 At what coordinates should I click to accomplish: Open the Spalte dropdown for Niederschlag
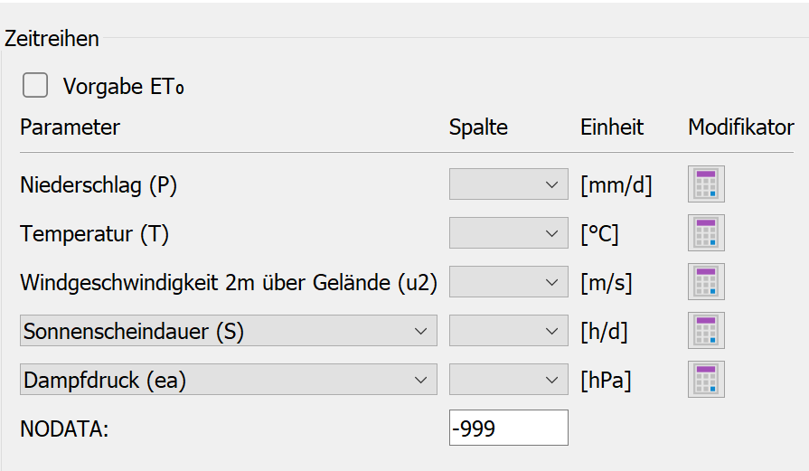(x=508, y=184)
